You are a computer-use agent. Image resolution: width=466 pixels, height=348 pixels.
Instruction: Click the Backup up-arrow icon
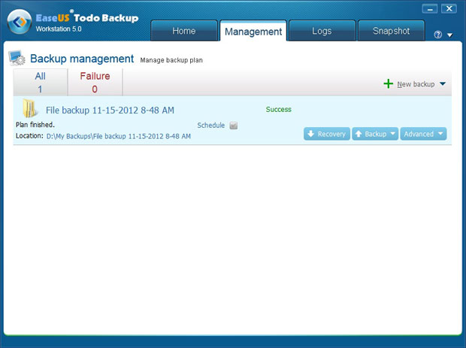pos(359,134)
